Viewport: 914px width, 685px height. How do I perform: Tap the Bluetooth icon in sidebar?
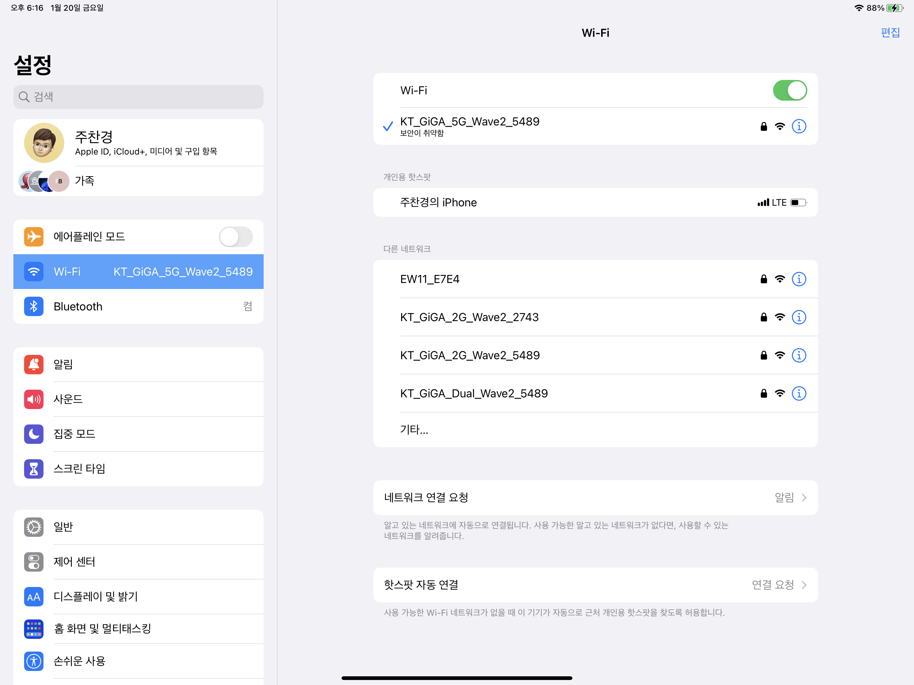(34, 307)
